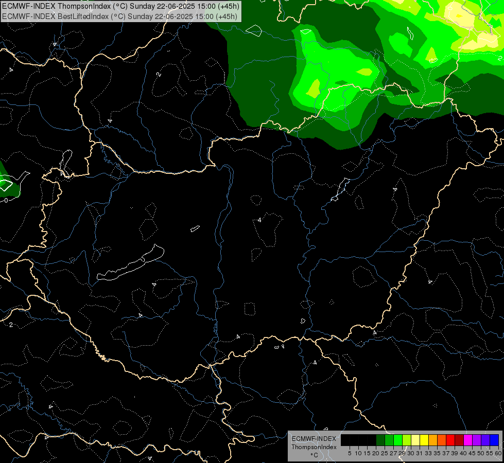The image size is (504, 463).
Task: Select the bright green 27–29 legend swatch
Action: click(398, 440)
